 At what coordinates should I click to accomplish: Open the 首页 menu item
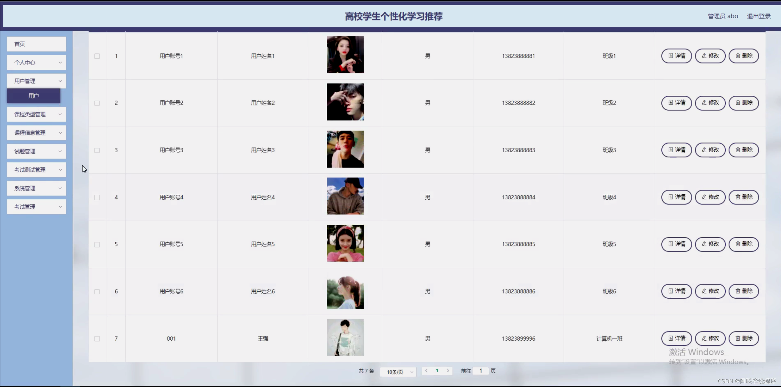click(x=36, y=44)
